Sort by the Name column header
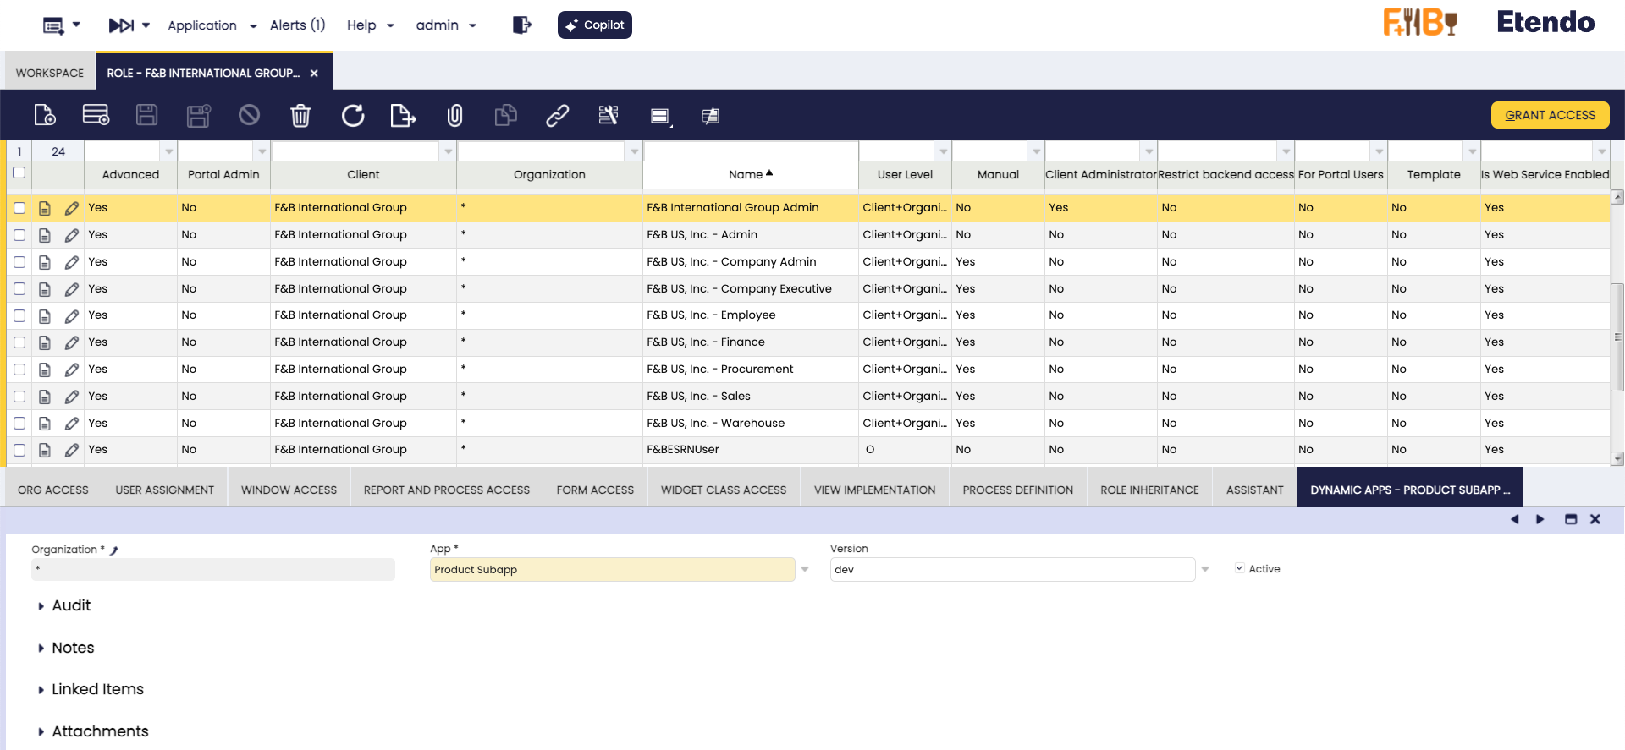Screen dimensions: 1625x750 pos(751,174)
